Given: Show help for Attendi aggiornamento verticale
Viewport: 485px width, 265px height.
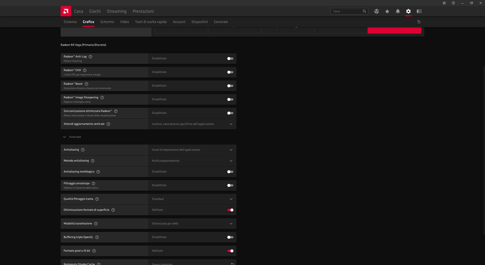Looking at the screenshot, I should 108,124.
